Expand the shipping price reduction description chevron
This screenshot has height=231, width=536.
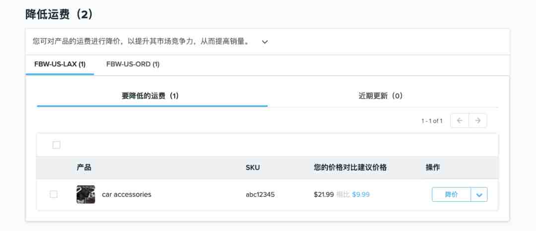click(x=265, y=42)
